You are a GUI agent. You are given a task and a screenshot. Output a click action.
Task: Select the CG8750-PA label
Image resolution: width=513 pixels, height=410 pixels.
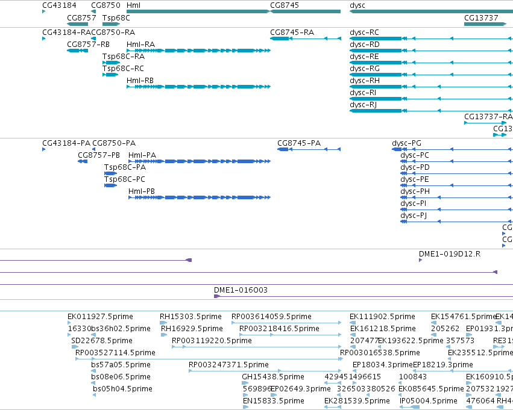[114, 143]
